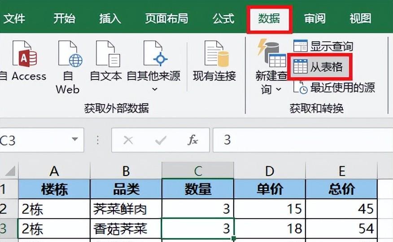Click cell with value 18
This screenshot has height=242, width=393.
[270, 229]
